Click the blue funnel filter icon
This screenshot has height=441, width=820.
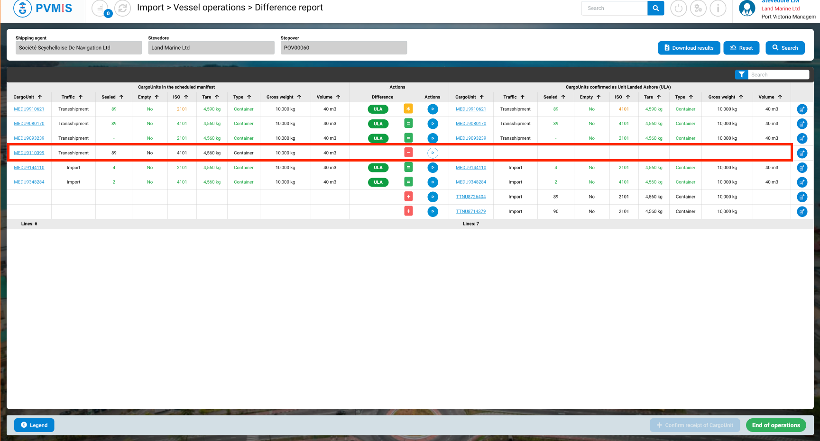(x=741, y=75)
